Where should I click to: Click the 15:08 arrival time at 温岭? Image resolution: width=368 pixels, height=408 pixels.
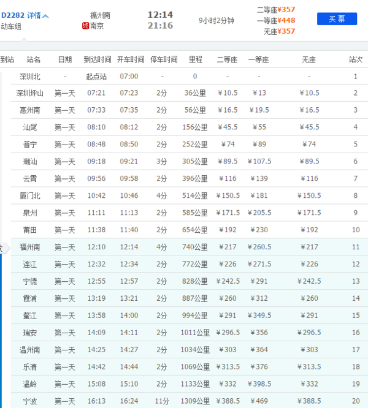(96, 383)
